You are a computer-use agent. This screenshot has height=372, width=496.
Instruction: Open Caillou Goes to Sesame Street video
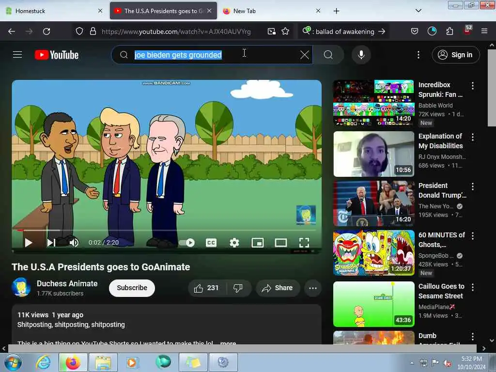pos(373,304)
